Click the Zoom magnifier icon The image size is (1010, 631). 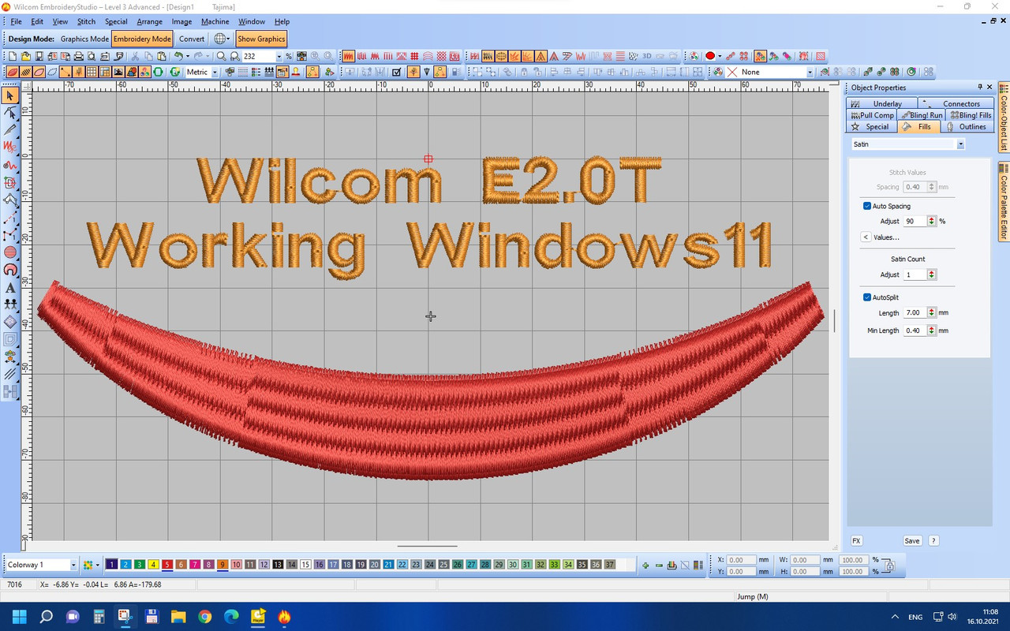click(221, 56)
